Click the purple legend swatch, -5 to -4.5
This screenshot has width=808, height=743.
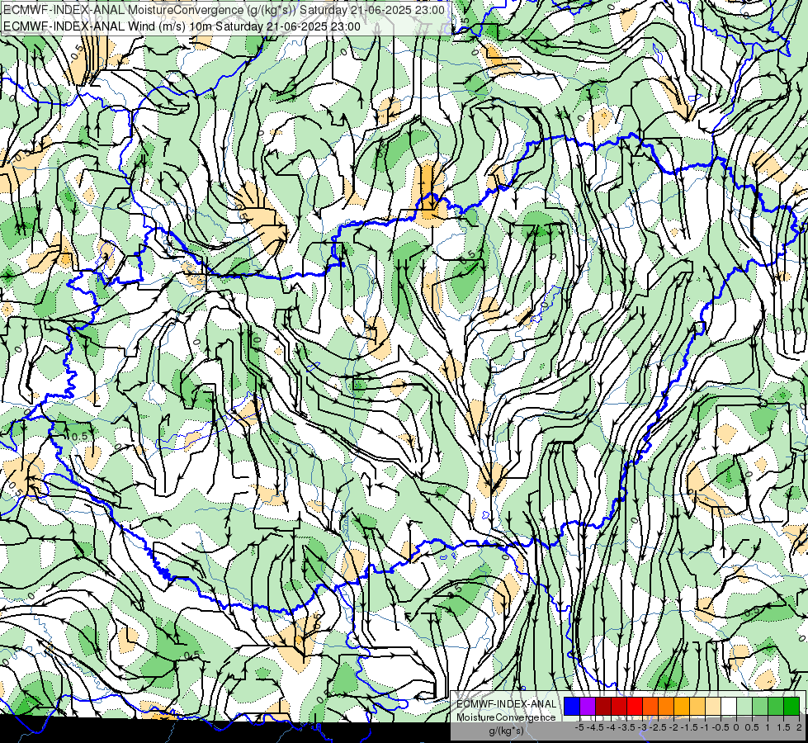pyautogui.click(x=588, y=707)
